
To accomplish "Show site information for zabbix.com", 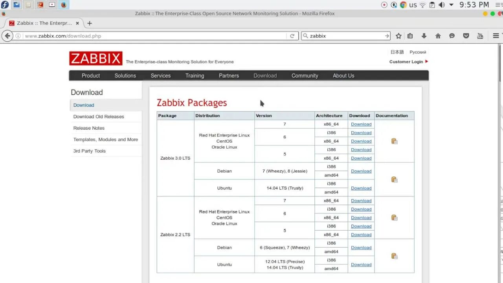I will [x=18, y=36].
